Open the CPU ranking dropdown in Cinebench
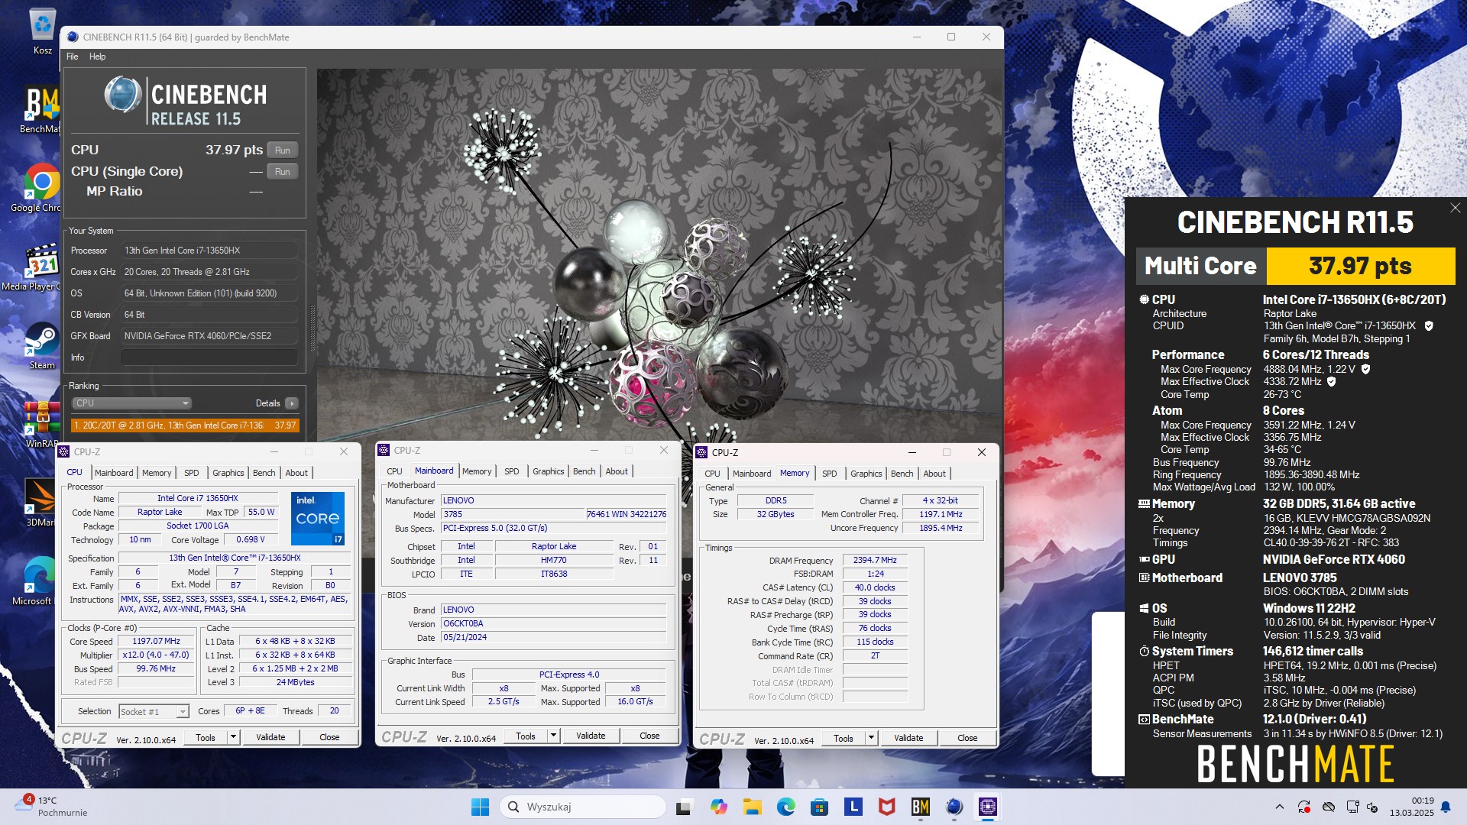This screenshot has width=1467, height=825. click(x=131, y=403)
